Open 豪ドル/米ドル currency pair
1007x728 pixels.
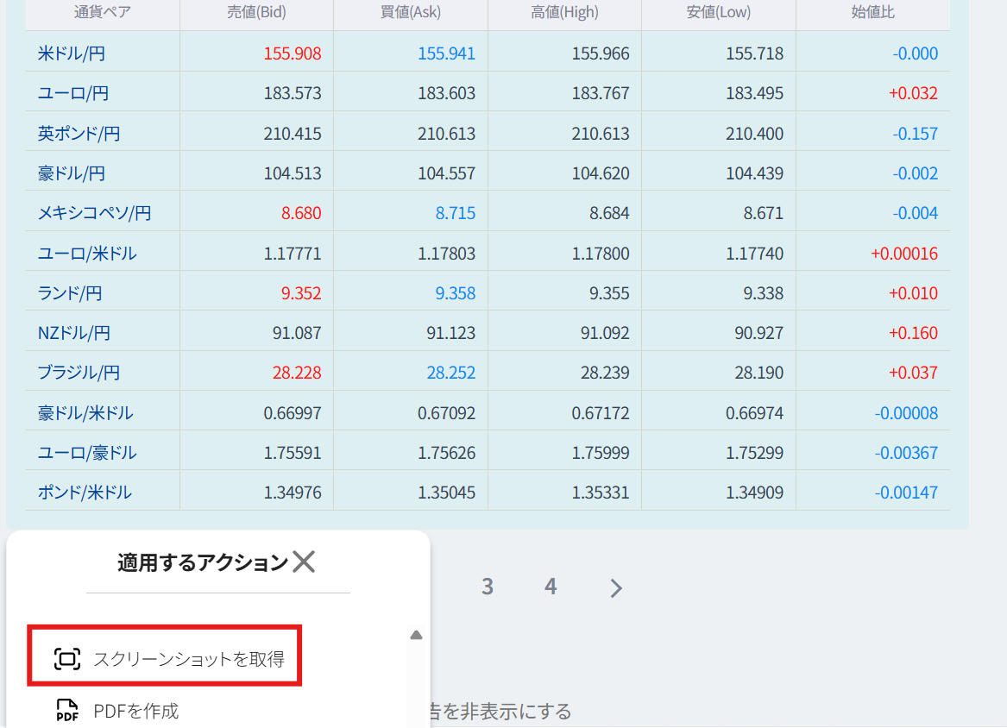85,413
